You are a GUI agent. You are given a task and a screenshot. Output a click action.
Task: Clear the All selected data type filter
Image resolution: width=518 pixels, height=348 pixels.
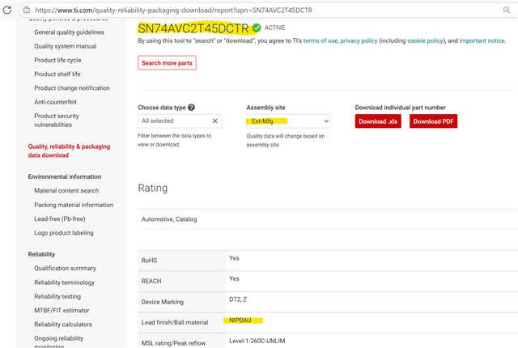[214, 121]
